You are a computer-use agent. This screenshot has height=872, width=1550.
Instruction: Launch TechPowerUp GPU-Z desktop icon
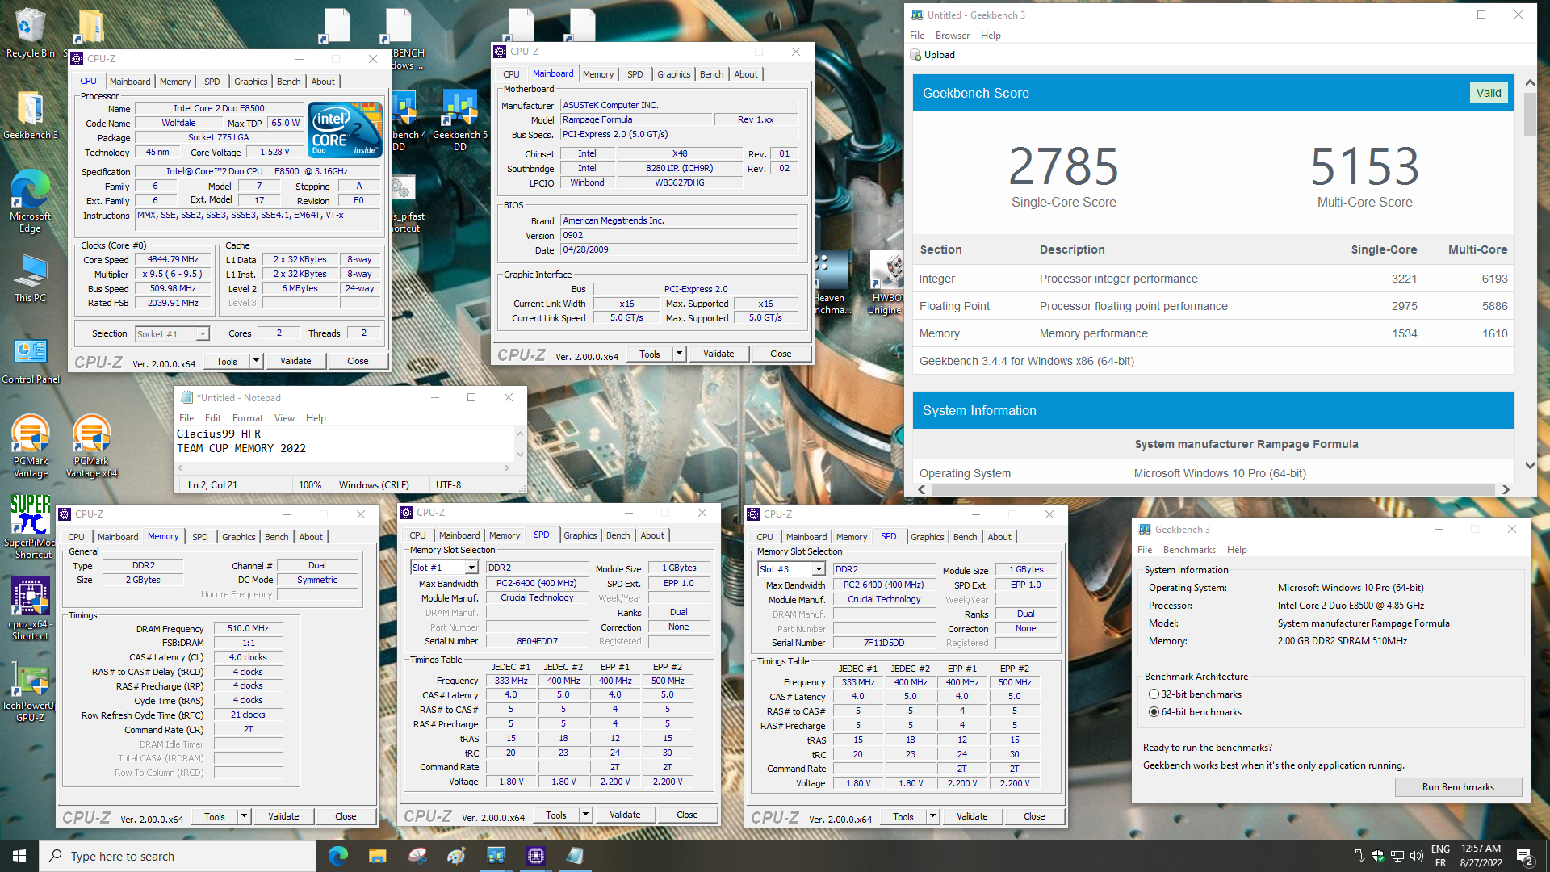[x=30, y=692]
